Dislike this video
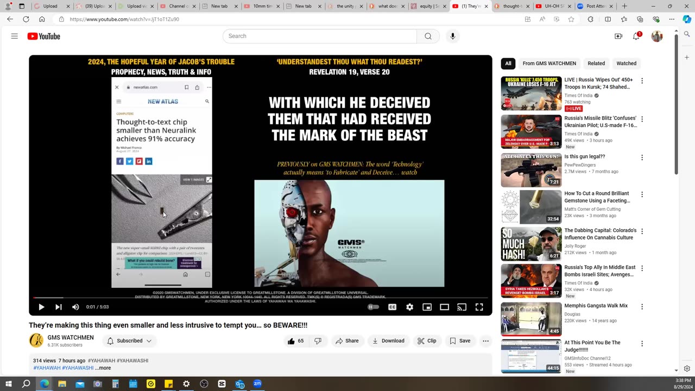This screenshot has width=695, height=391. (x=318, y=341)
